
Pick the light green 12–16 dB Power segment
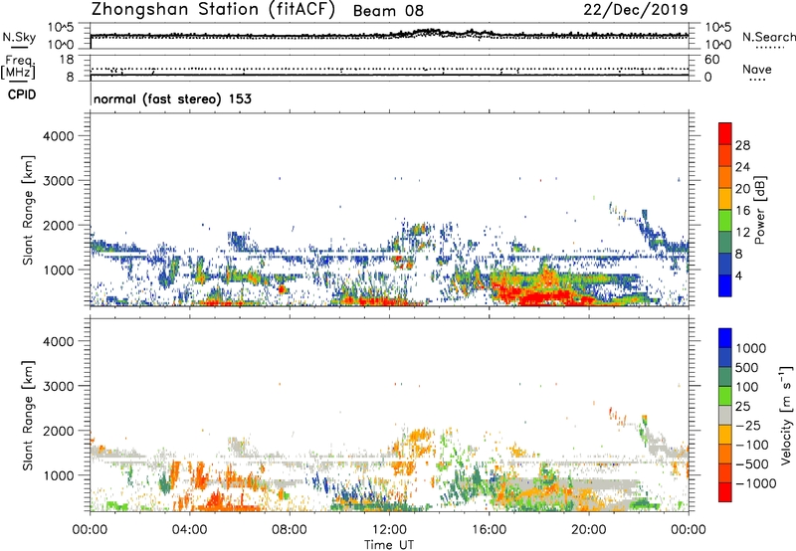point(725,221)
